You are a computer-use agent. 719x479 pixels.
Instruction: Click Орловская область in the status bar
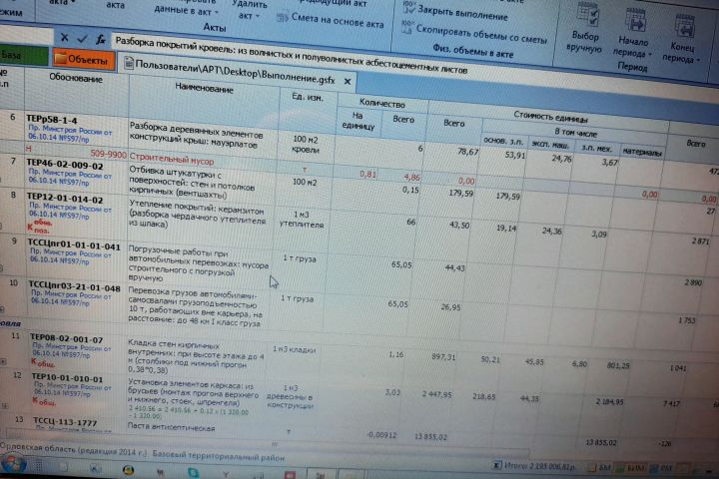pos(74,451)
